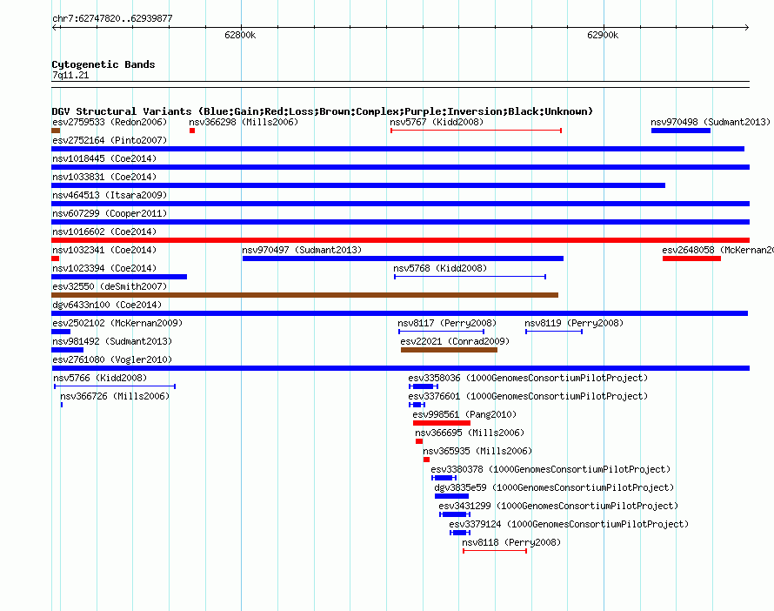This screenshot has width=774, height=611.
Task: Open dgv3835e59 (1000GenomesConsortiumPilotProject) label
Action: coord(554,487)
